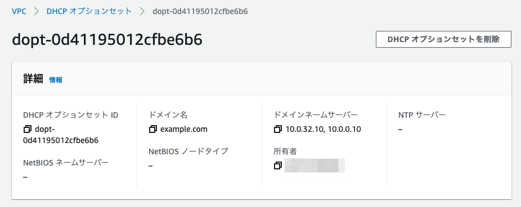Click the 0d41195012cfbe6b6 ID value in details
Image resolution: width=521 pixels, height=207 pixels.
[x=61, y=140]
